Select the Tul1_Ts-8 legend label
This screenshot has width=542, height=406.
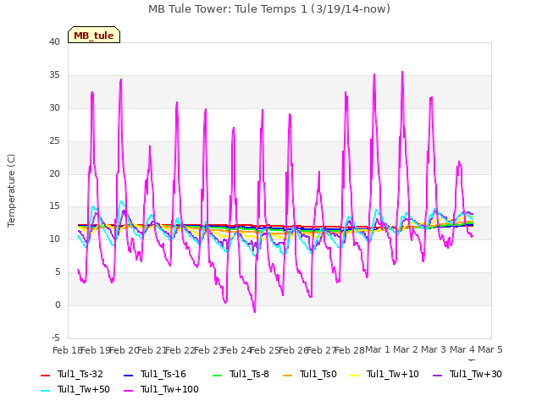249,374
